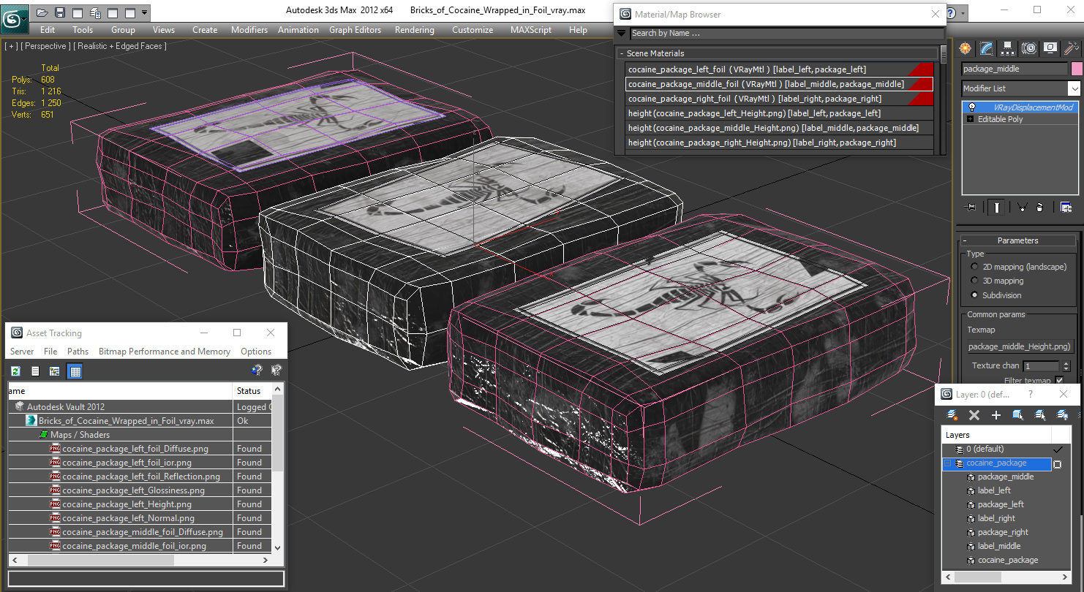Open the Display command panel tab
Screen dimensions: 1084x592
[x=1050, y=48]
